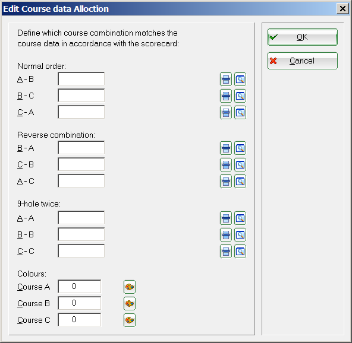Open the colour palette for Course B
The height and width of the screenshot is (343, 352).
130,304
